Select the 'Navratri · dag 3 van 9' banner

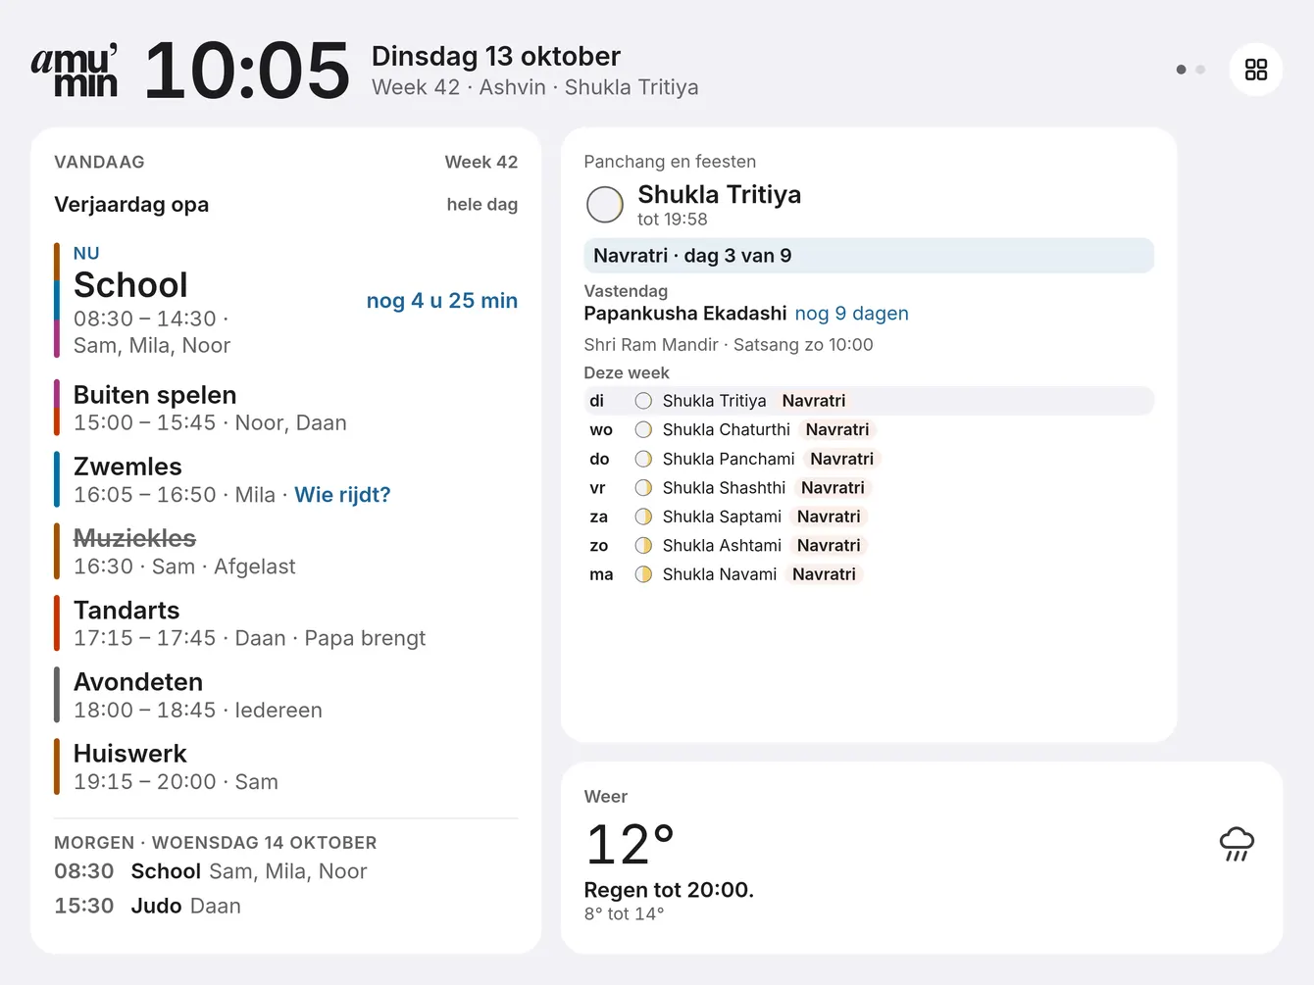point(869,256)
